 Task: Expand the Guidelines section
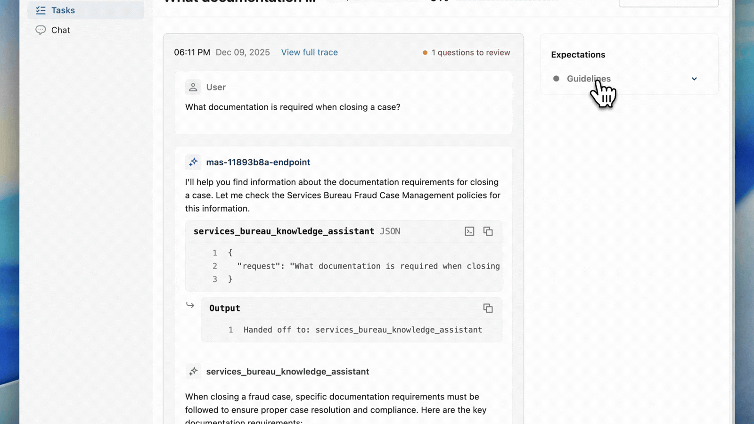click(x=588, y=79)
